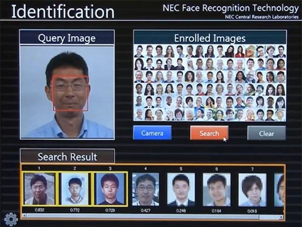
Task: Click the blue Camera button
Action: (x=153, y=133)
